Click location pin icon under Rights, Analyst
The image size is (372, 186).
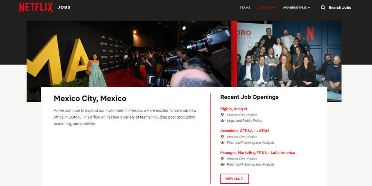point(222,115)
